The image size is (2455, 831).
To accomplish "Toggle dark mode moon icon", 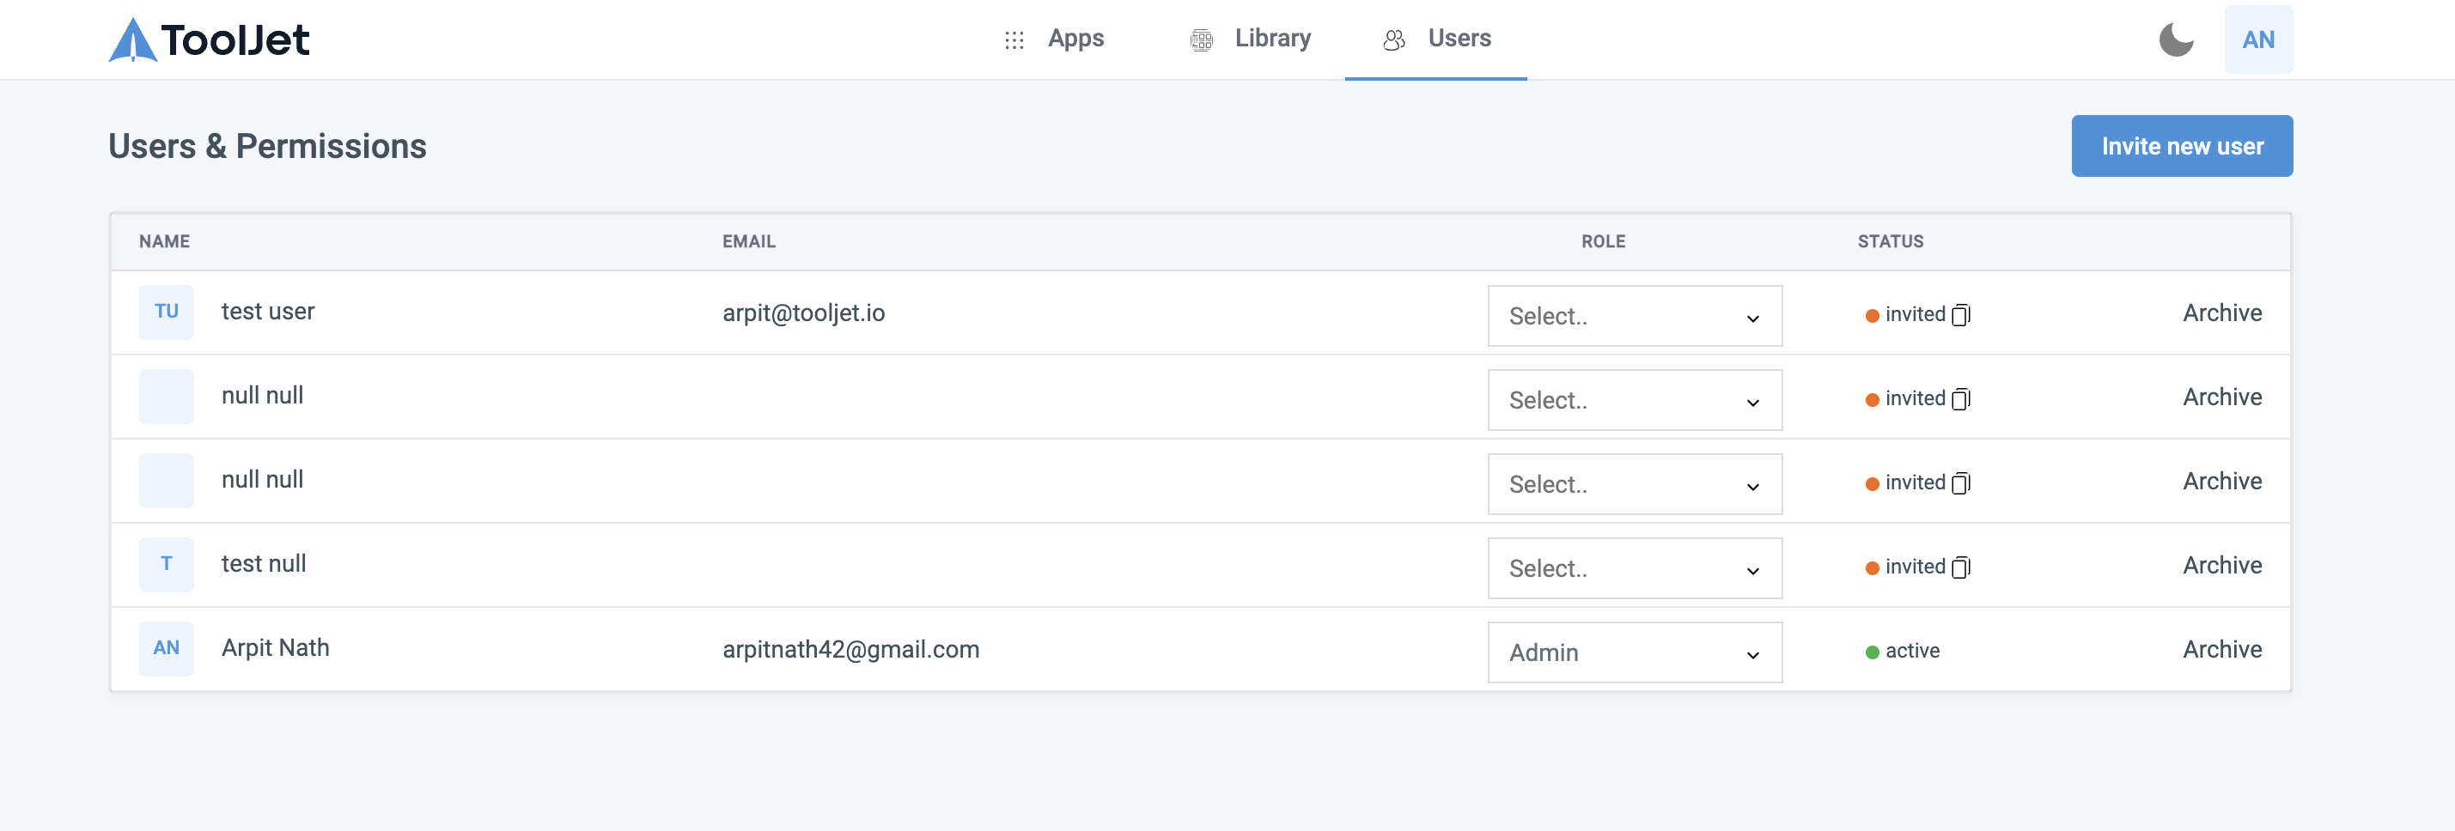I will pyautogui.click(x=2176, y=39).
